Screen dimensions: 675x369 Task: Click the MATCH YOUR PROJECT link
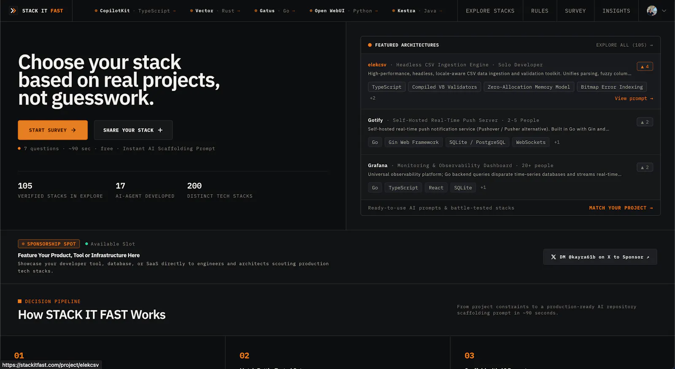(x=621, y=208)
